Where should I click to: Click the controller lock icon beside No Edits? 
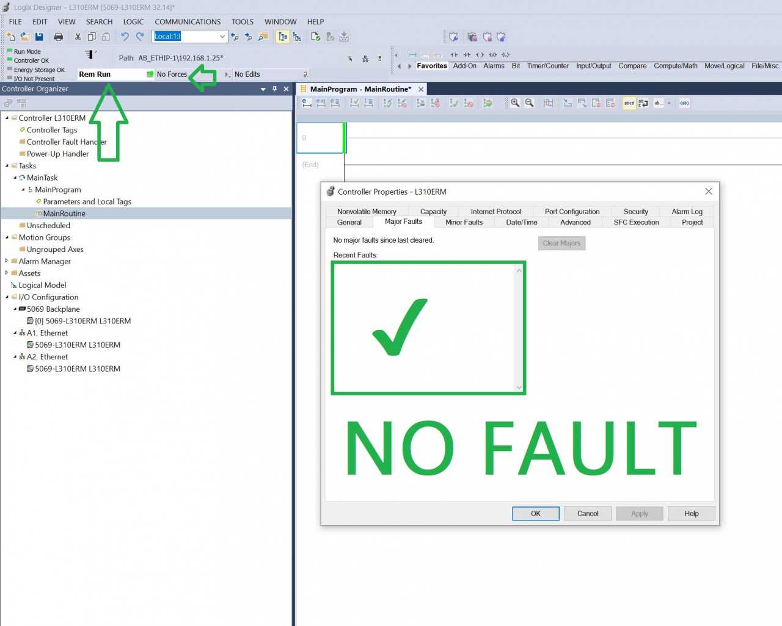click(x=305, y=74)
